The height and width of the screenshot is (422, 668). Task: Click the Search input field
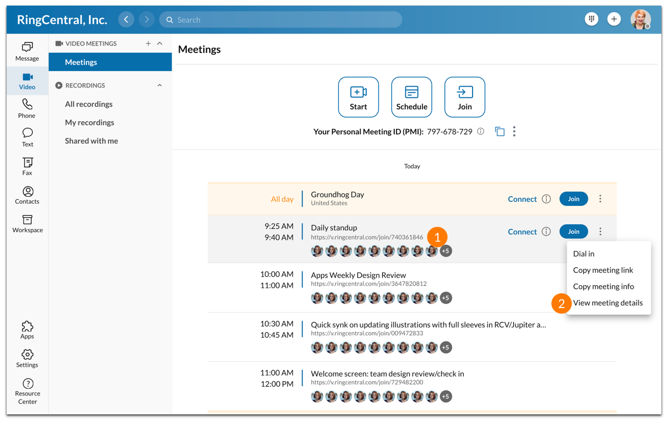(x=280, y=20)
